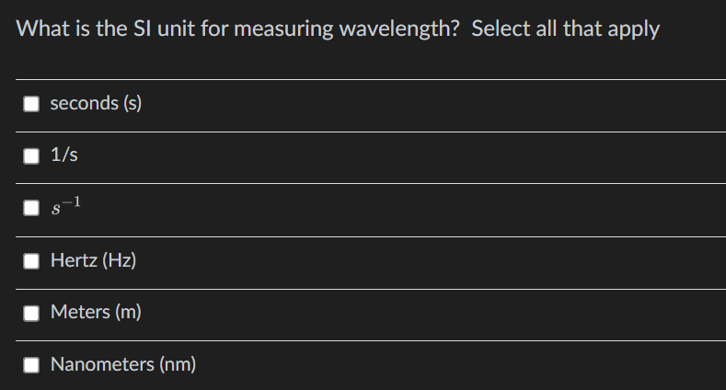
Task: Click the '(nm)' abbreviation in Nanometers option
Action: 178,365
